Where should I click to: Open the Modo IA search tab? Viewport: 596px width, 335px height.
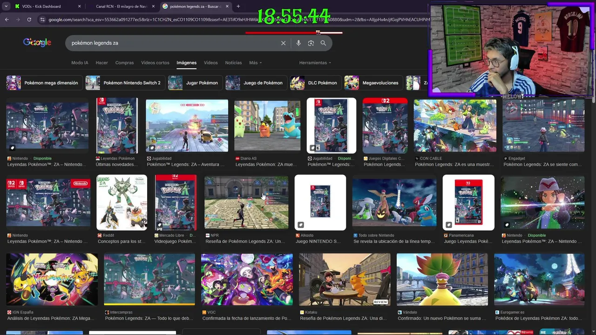(x=80, y=63)
